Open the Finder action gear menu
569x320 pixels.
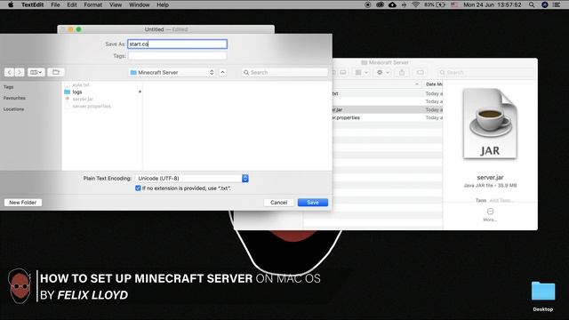pos(382,72)
